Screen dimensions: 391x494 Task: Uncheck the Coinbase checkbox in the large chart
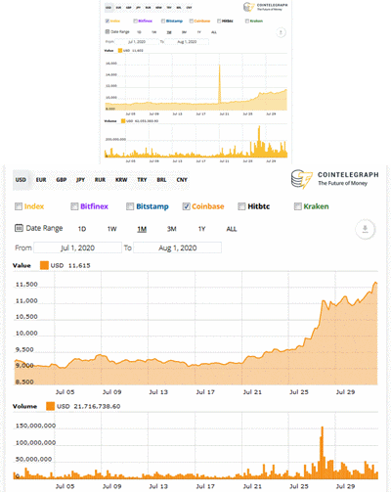[186, 206]
